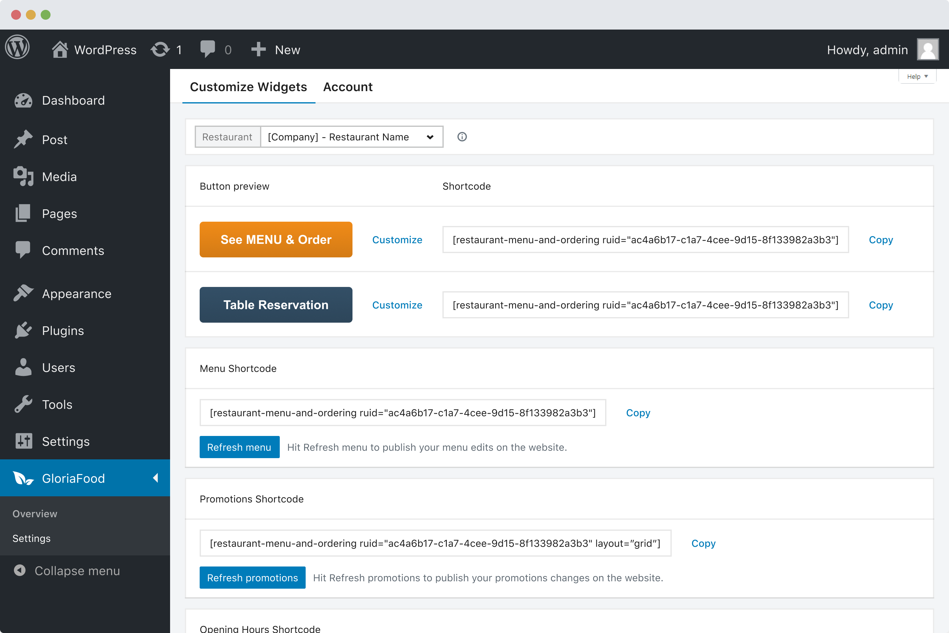Click Customize next to Table Reservation
The width and height of the screenshot is (949, 633).
pyautogui.click(x=397, y=305)
